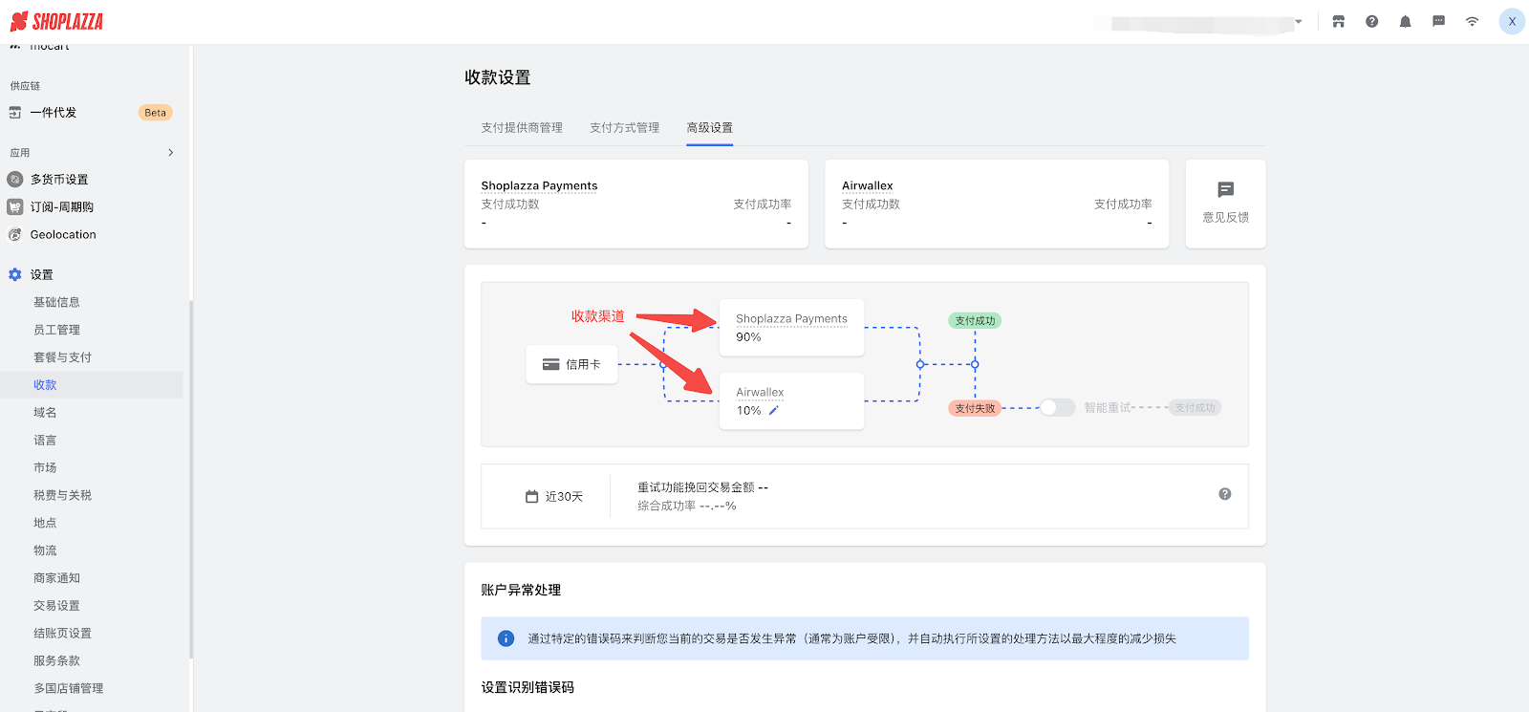Open 语言 settings page
The height and width of the screenshot is (712, 1529).
(45, 441)
